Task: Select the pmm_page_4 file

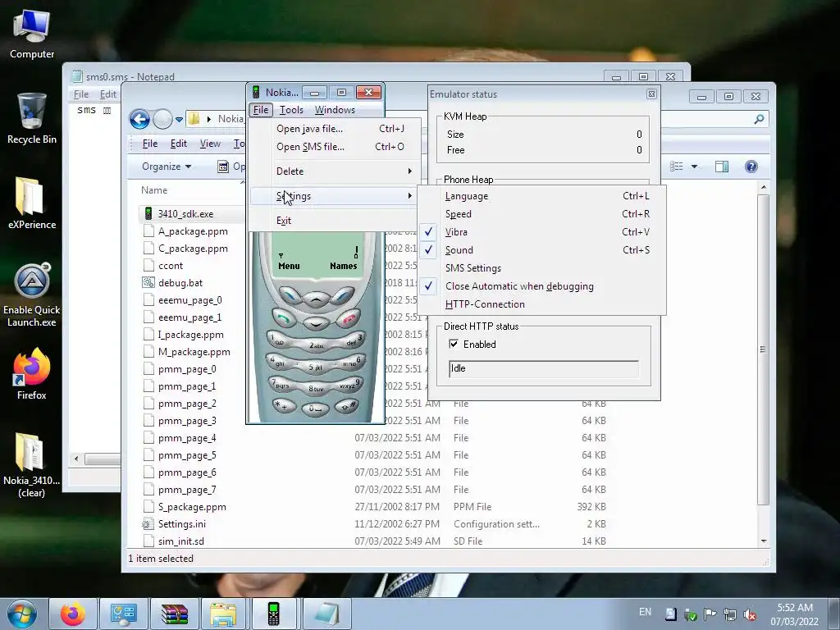Action: click(x=187, y=438)
